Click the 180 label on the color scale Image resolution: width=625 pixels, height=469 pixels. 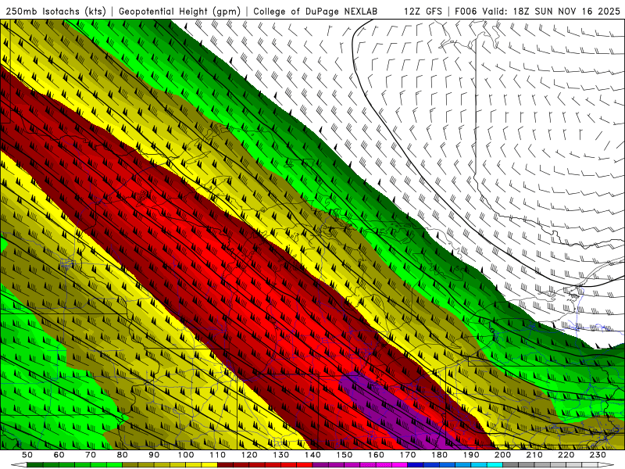coord(439,455)
